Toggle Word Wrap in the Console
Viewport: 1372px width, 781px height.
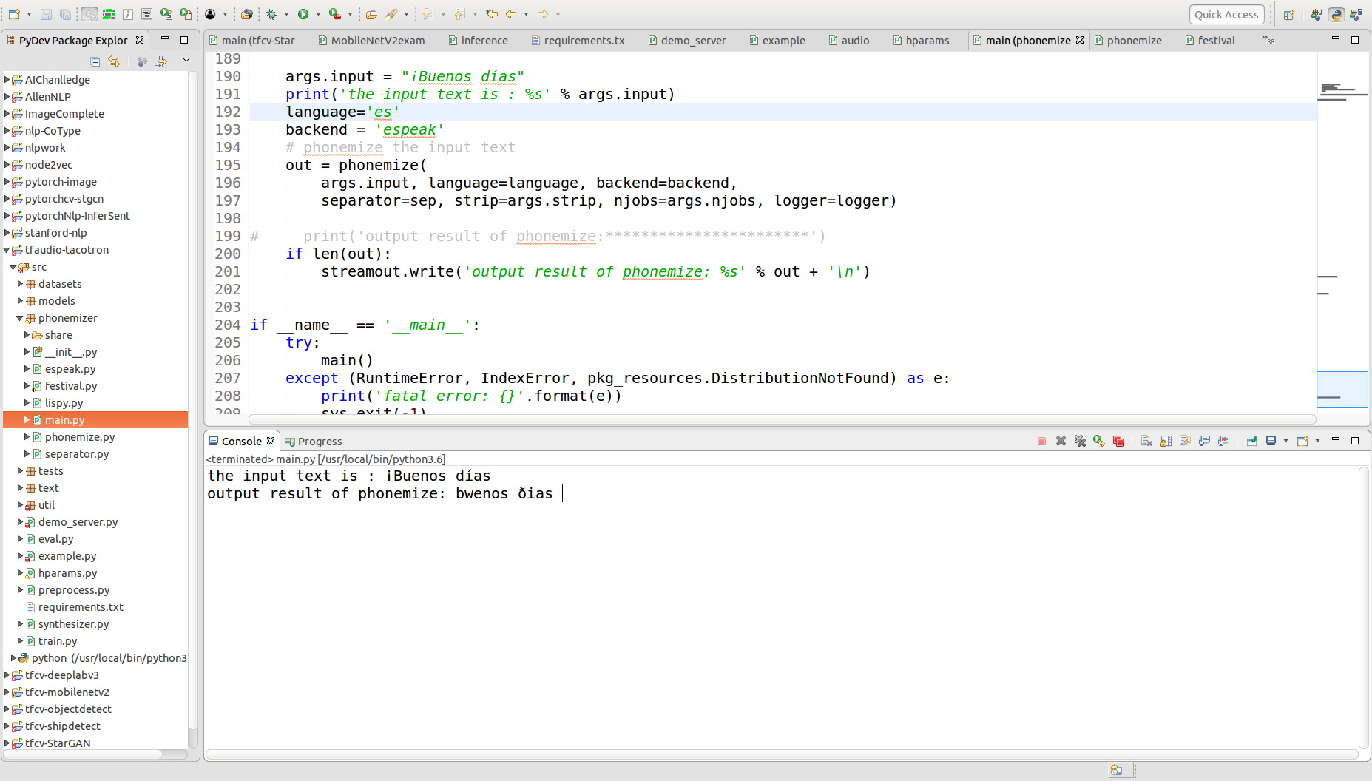[x=1185, y=442]
